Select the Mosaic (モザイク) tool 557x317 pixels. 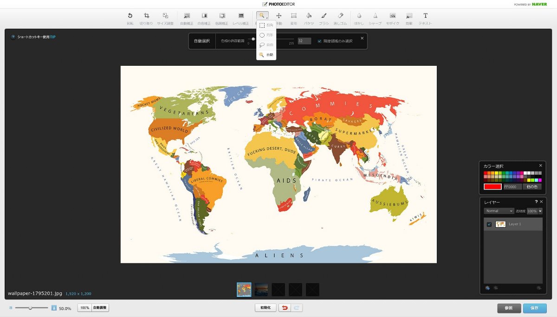(x=393, y=18)
